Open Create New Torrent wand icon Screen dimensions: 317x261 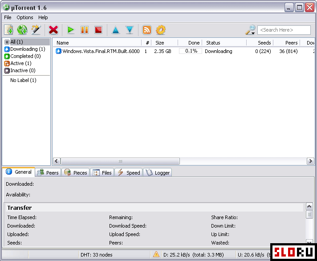click(36, 30)
